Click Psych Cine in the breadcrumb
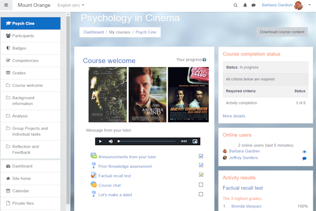The image size is (316, 211). point(146,32)
